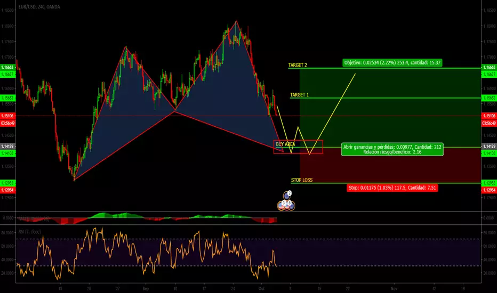The width and height of the screenshot is (497, 293).
Task: Click the red 1.15106 current price on left scale
Action: click(7, 116)
